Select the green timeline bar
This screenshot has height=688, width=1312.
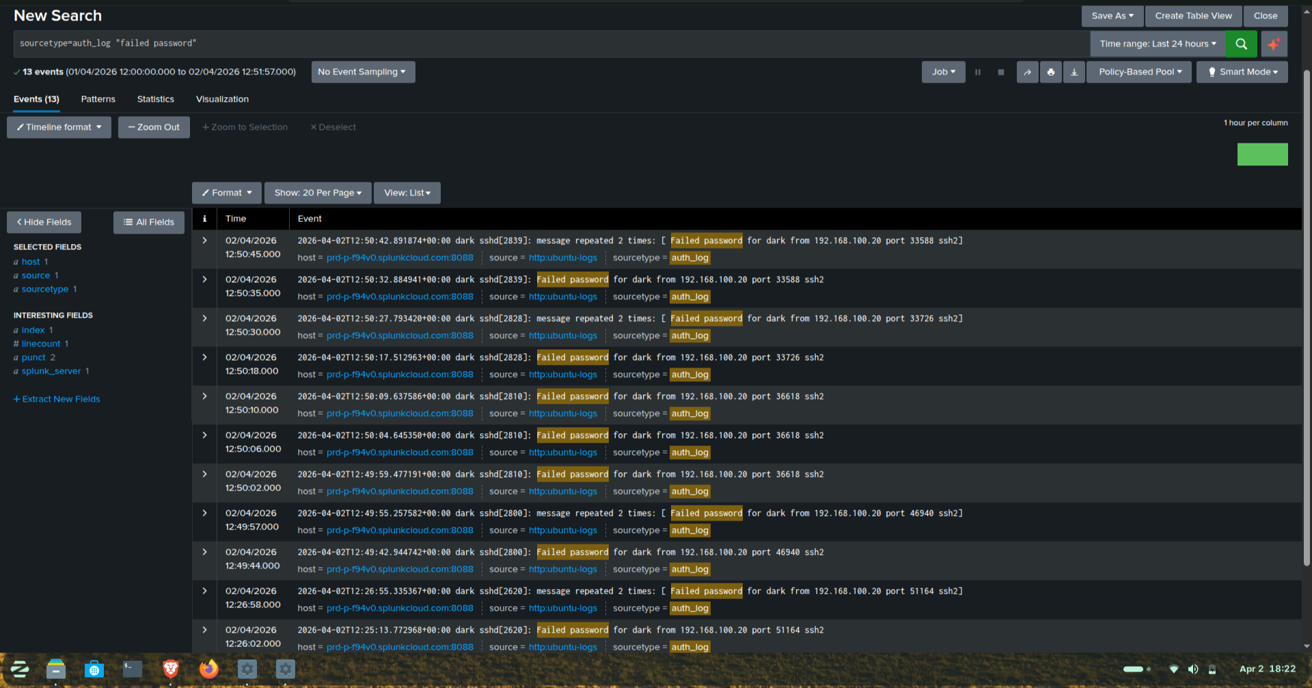1263,154
